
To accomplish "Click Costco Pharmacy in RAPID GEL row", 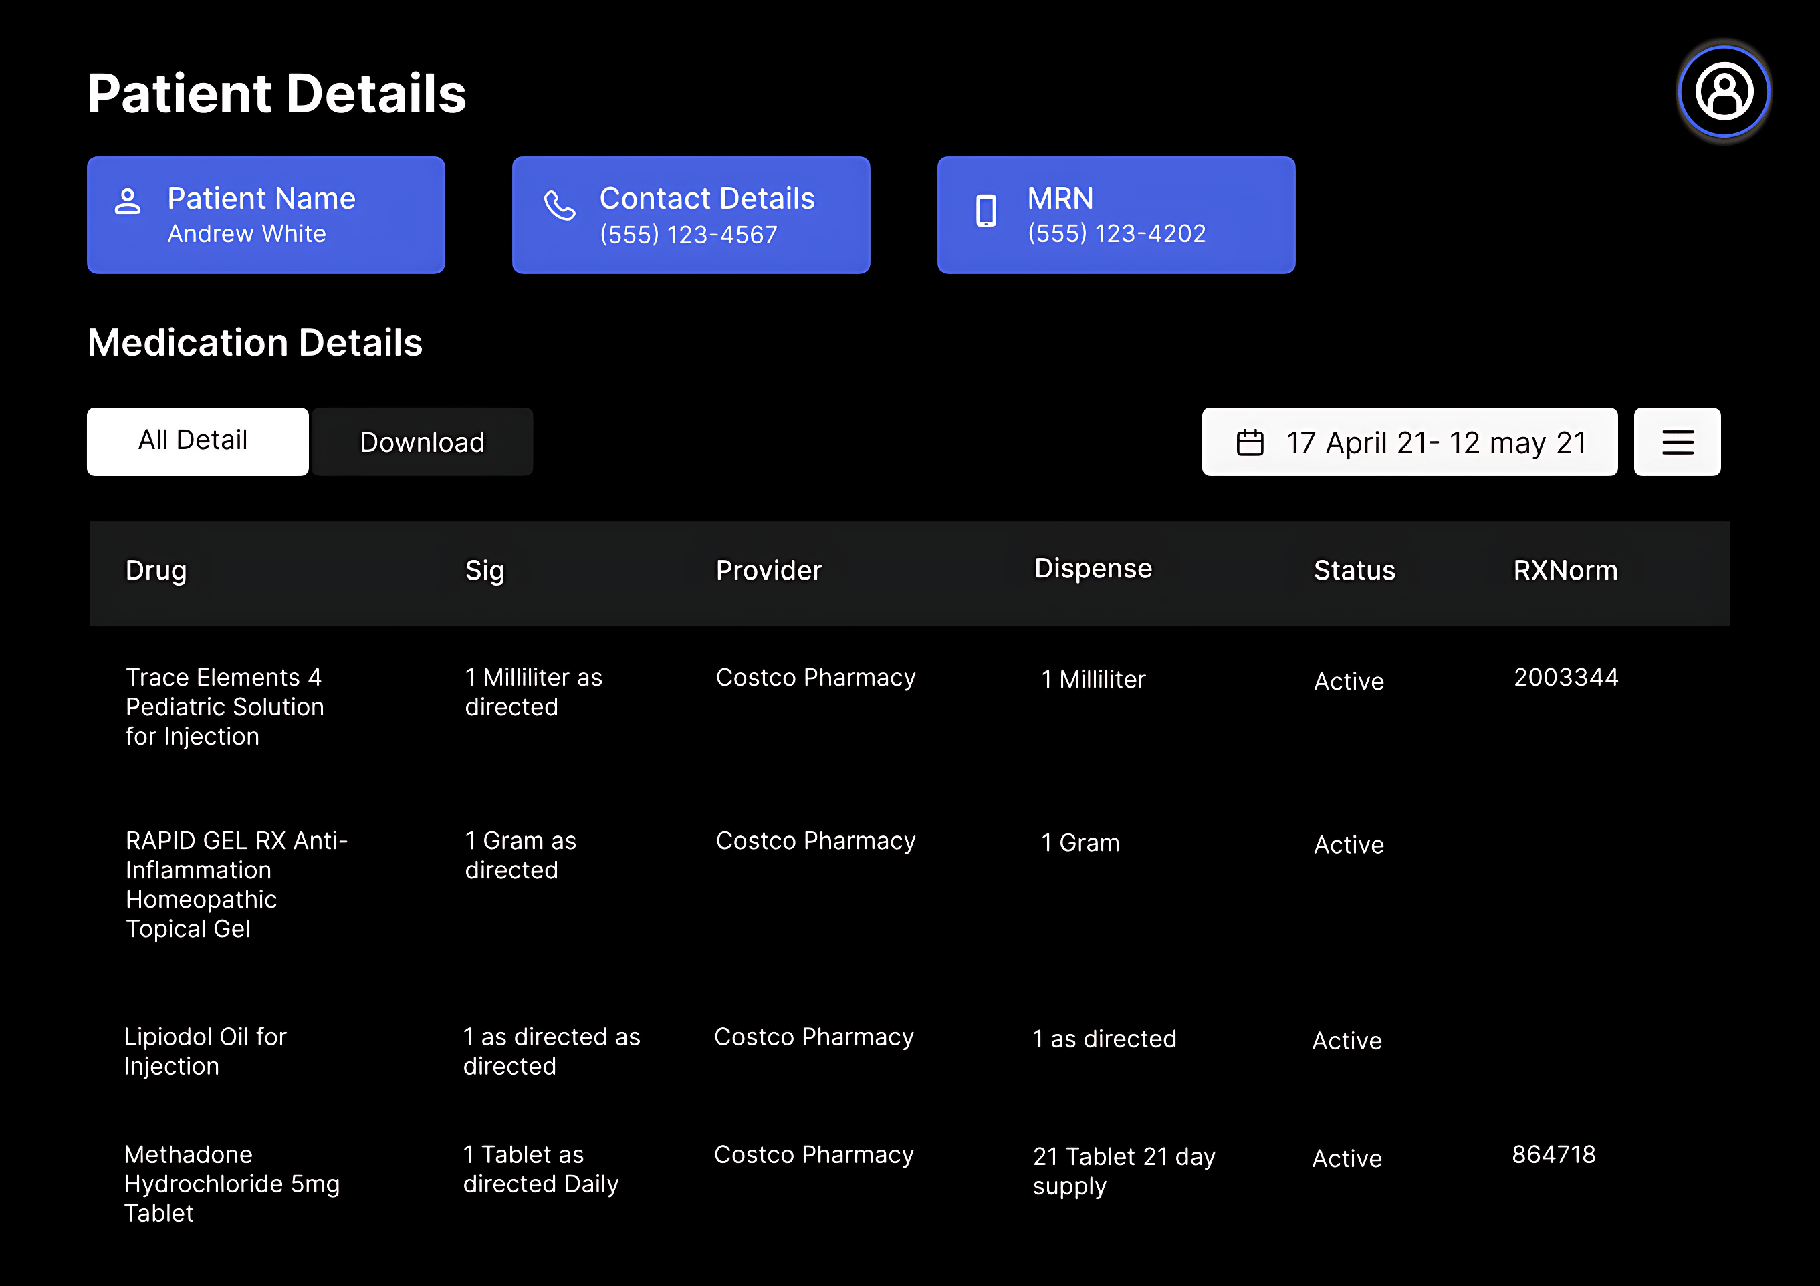I will click(816, 841).
